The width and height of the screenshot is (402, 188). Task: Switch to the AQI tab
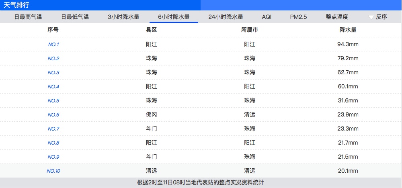coord(267,17)
